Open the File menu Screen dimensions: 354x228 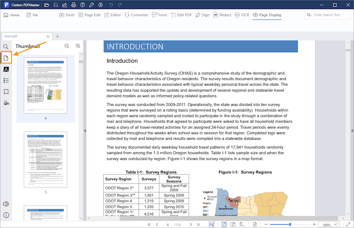click(x=32, y=15)
